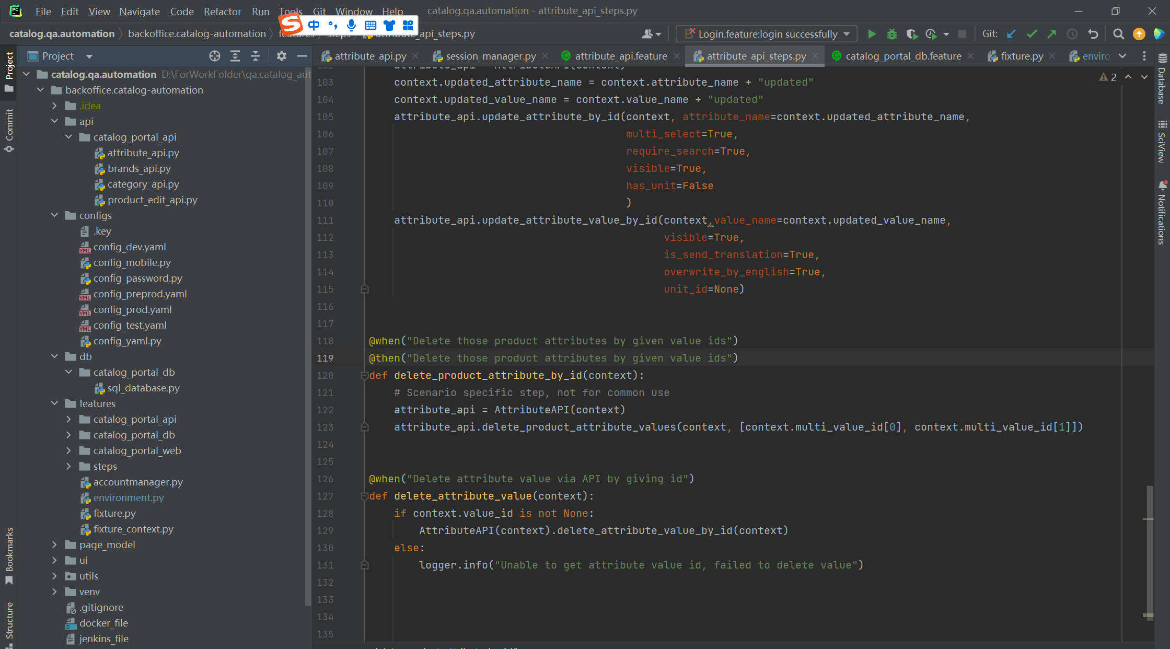Screen dimensions: 1170x649
Task: Select config_dev.yaml file
Action: [130, 247]
